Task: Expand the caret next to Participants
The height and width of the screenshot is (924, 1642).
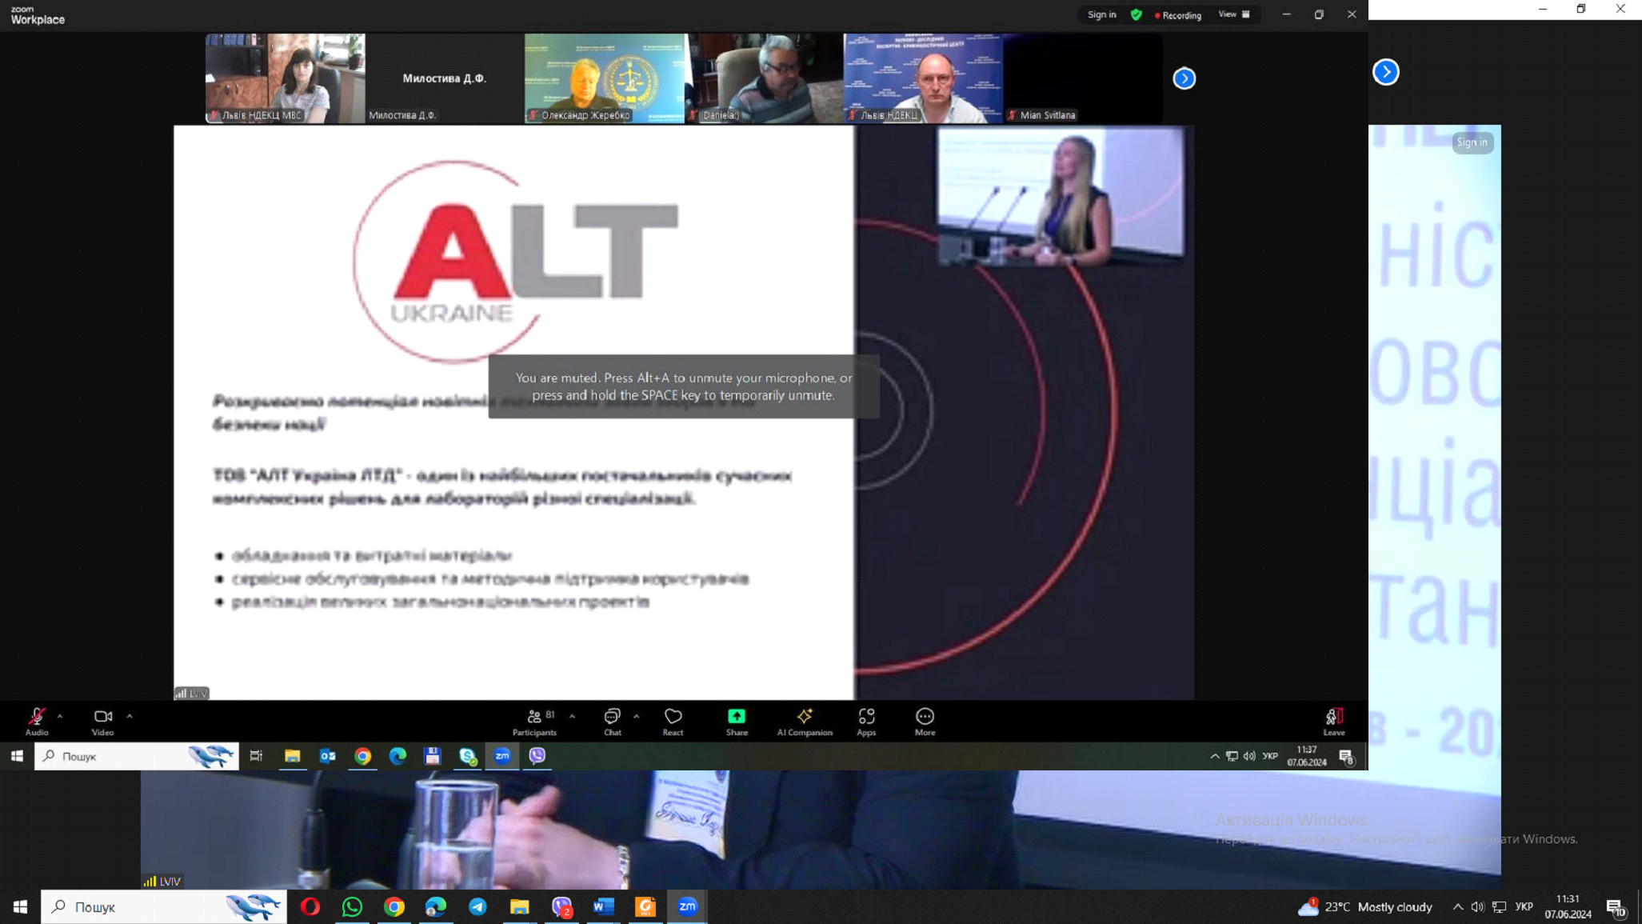Action: pyautogui.click(x=572, y=716)
